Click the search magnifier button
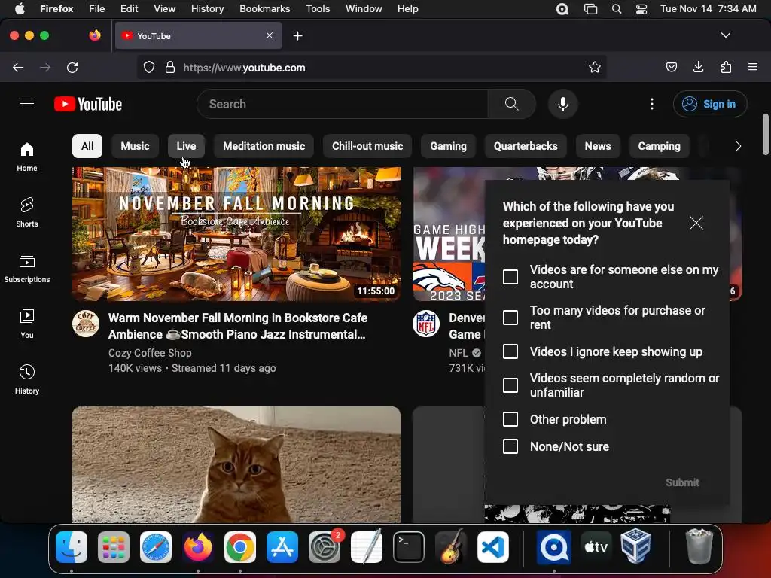Screen dimensions: 771x578 [511, 104]
